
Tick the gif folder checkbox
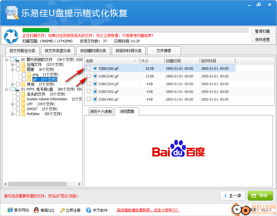point(24,79)
